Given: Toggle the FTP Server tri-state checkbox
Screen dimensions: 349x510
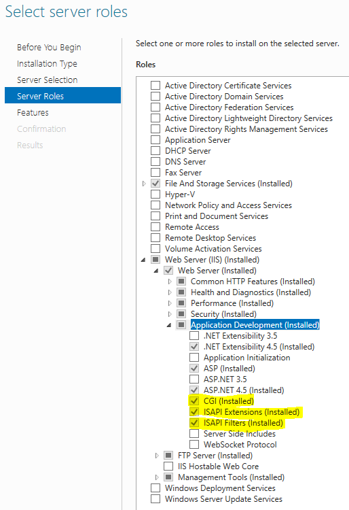Looking at the screenshot, I should point(168,456).
